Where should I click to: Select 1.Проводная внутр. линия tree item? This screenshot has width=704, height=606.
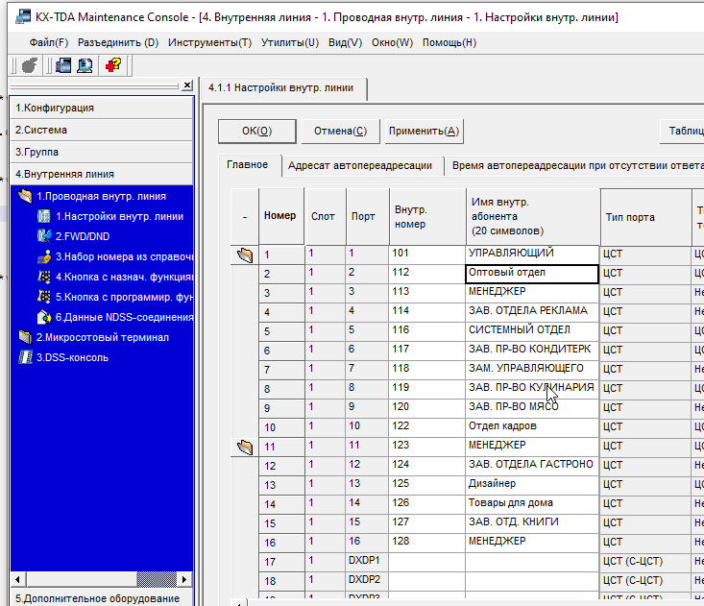[101, 196]
